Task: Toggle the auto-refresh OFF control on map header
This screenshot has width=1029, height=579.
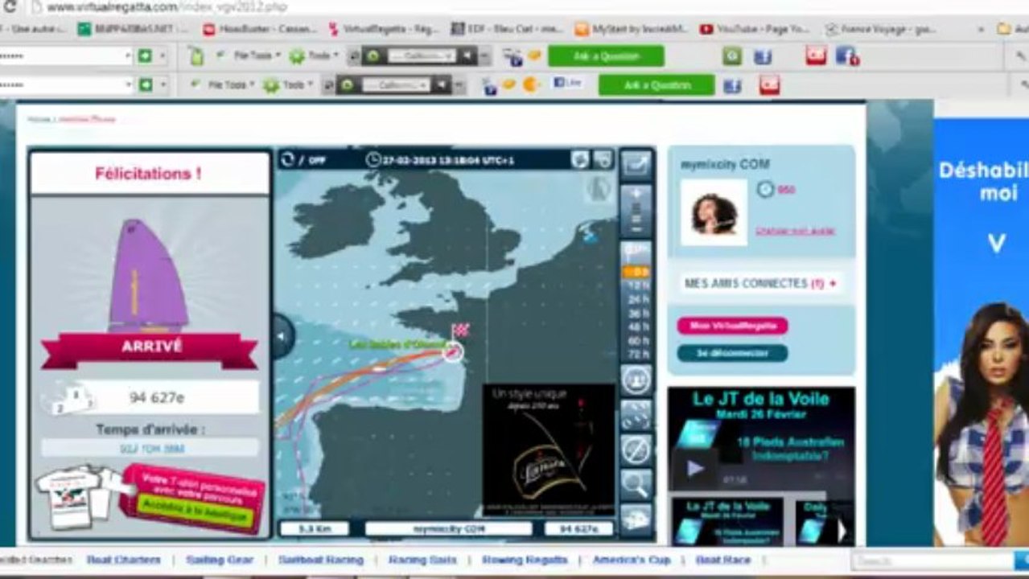Action: 303,160
